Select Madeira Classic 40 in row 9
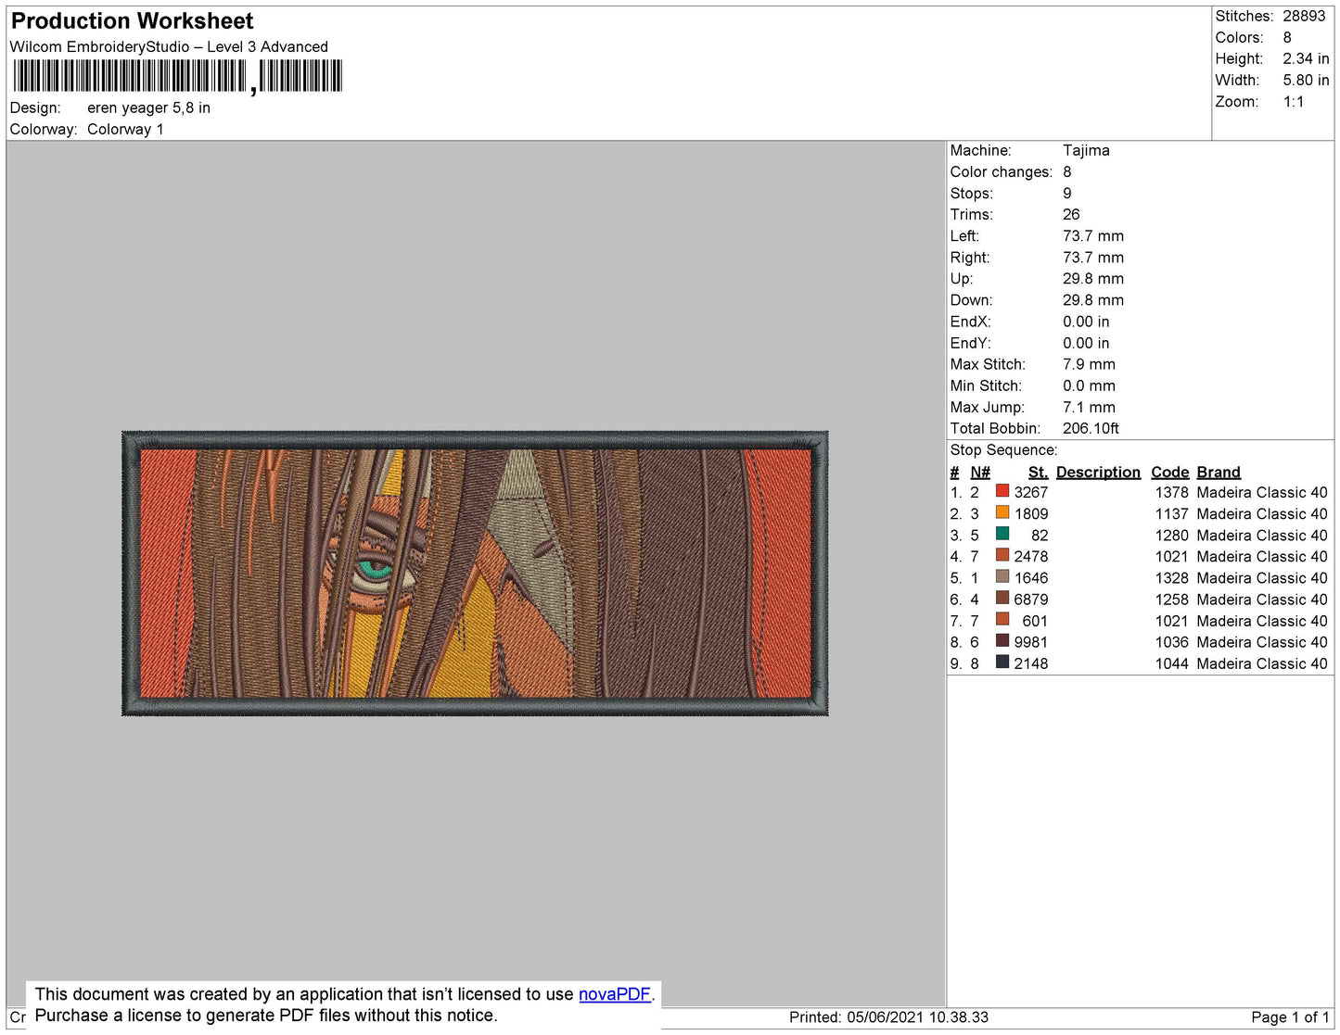 click(1262, 663)
